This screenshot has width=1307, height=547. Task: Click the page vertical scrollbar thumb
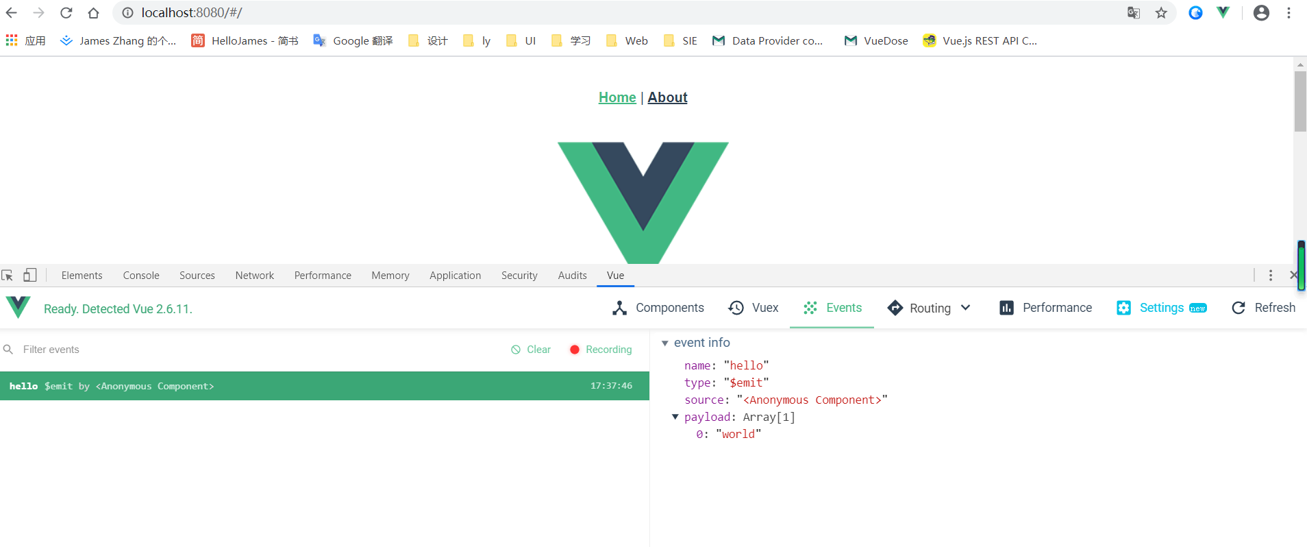[1300, 101]
